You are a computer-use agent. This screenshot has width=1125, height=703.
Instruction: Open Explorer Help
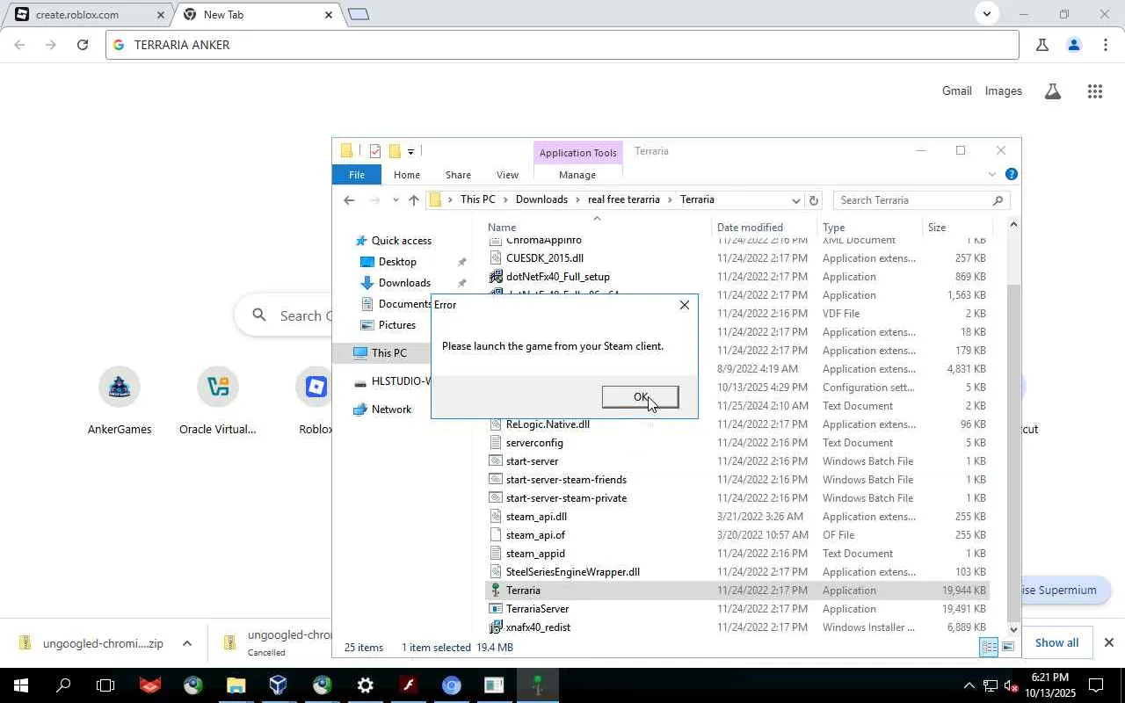click(x=1011, y=175)
